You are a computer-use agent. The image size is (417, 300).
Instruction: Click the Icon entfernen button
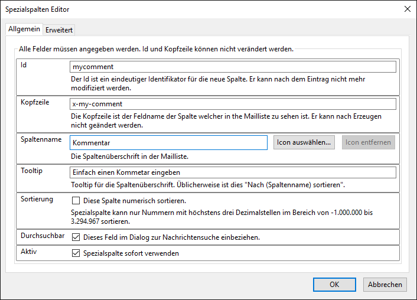tap(369, 142)
